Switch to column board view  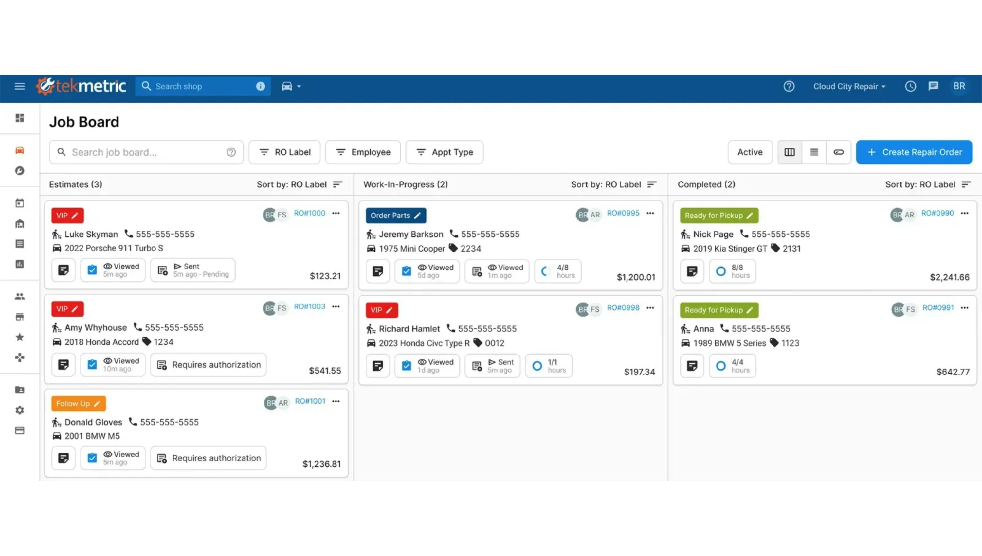coord(790,152)
